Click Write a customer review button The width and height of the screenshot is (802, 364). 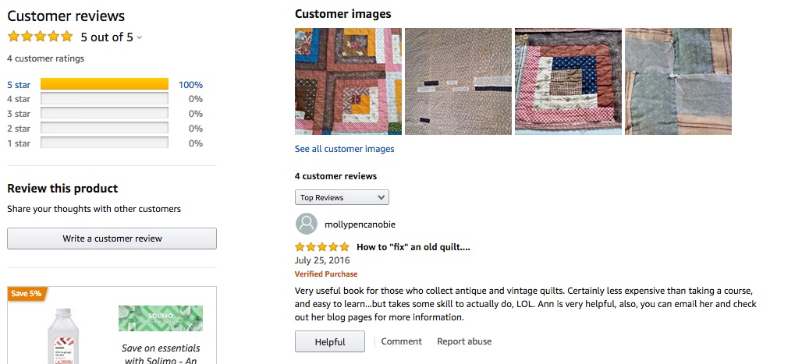tap(112, 239)
